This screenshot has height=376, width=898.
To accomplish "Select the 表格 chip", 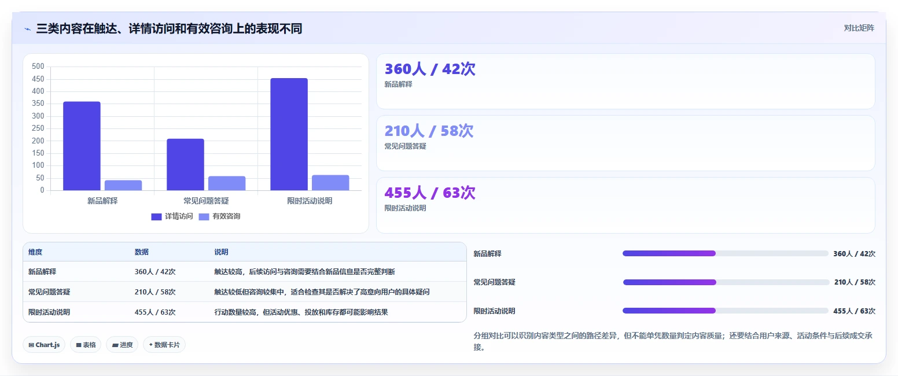I will click(x=86, y=345).
